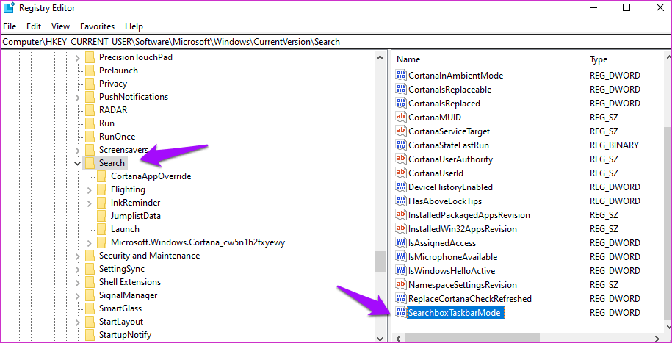Viewport: 672px width, 343px height.
Task: Select the SignalManager key
Action: 128,295
